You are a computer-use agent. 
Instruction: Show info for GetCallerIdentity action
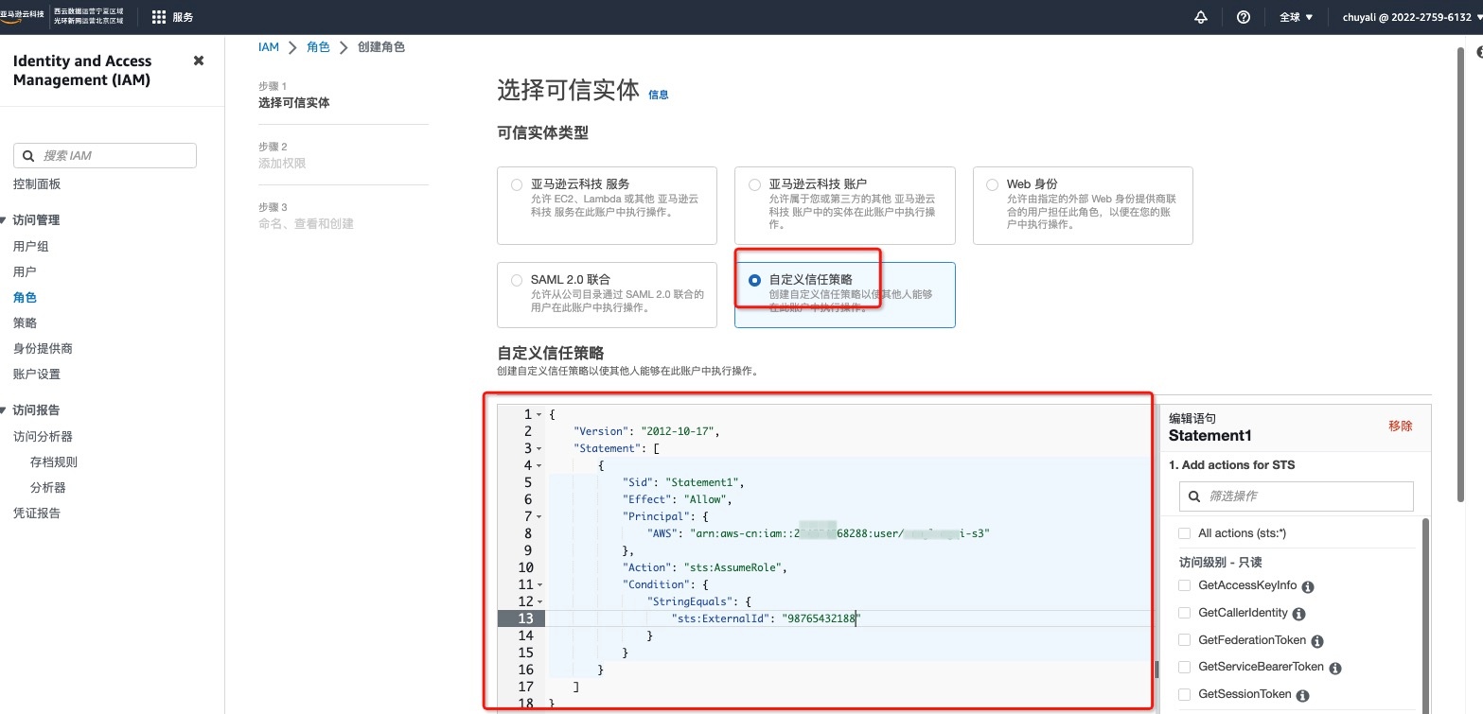[x=1298, y=614]
